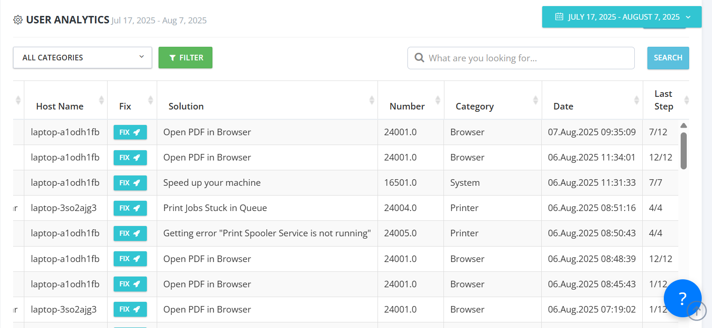Click the number 24005.0 cell
This screenshot has width=712, height=328.
pyautogui.click(x=411, y=233)
